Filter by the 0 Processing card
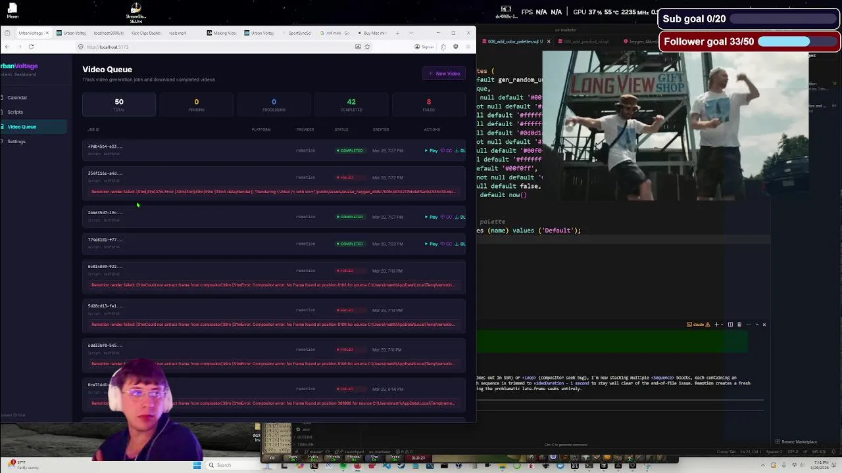This screenshot has height=473, width=842. (x=274, y=104)
